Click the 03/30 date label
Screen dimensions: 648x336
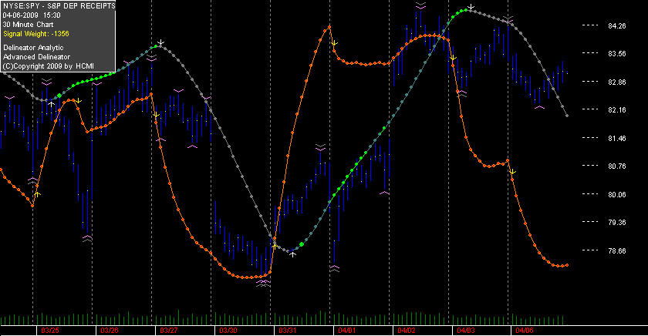(228, 331)
